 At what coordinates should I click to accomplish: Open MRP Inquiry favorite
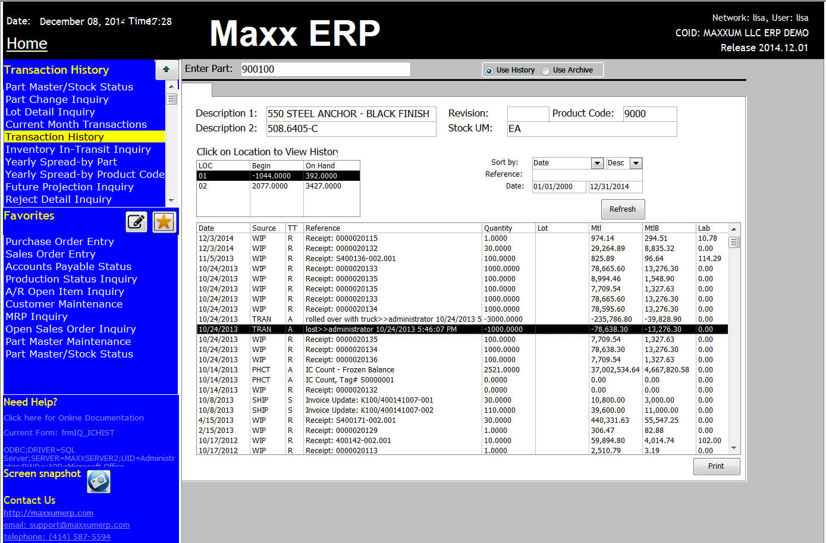36,316
